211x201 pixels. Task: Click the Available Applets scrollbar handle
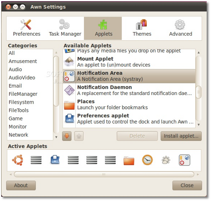tap(198, 92)
